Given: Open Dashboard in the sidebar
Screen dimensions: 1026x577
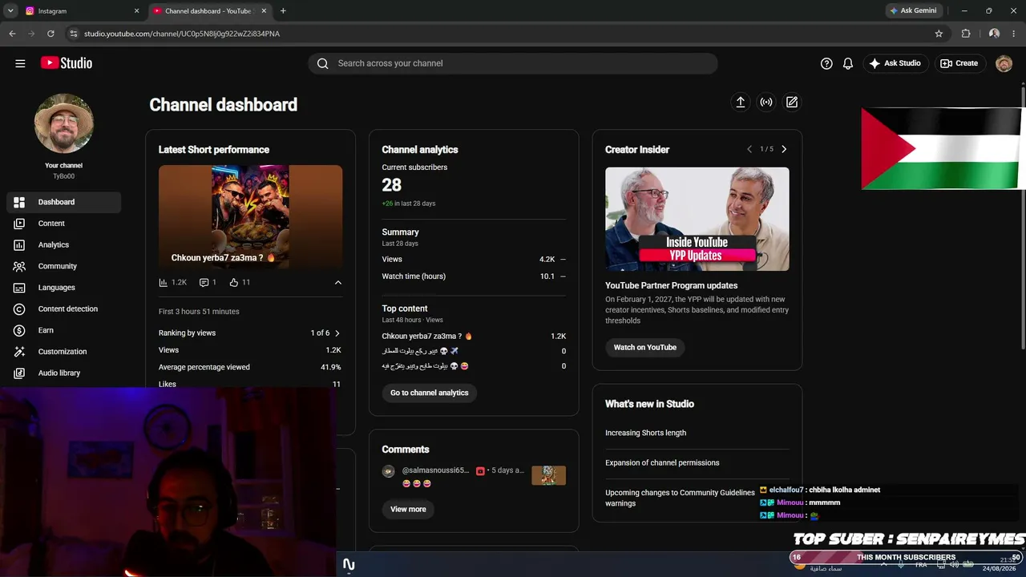Looking at the screenshot, I should (64, 202).
